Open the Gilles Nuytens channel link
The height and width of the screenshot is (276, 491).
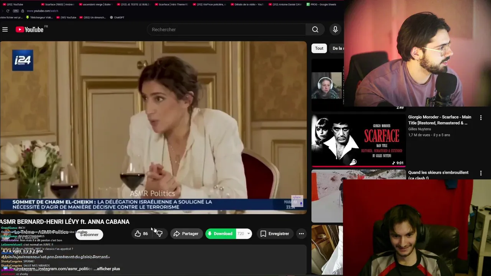click(x=420, y=129)
